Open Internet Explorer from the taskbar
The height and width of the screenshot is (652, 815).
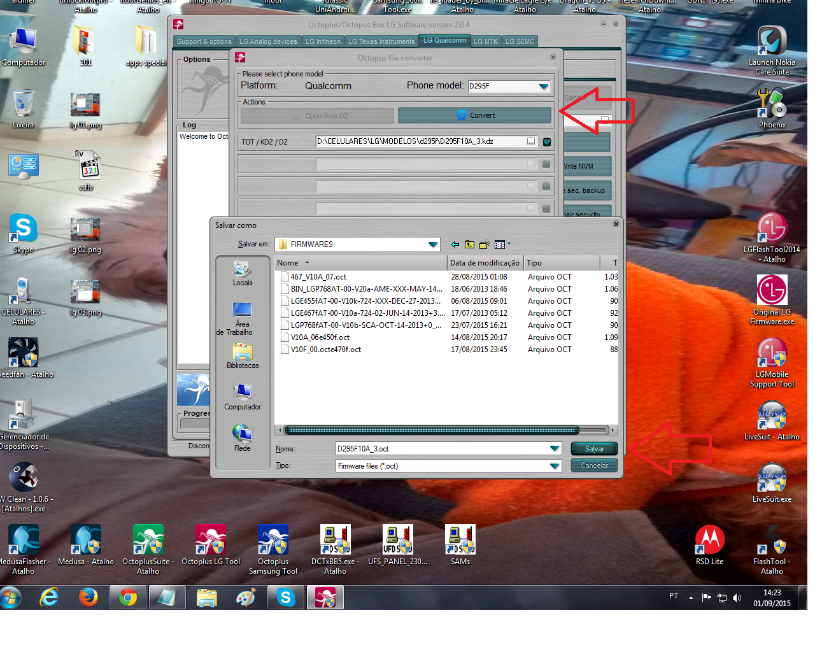click(x=49, y=597)
